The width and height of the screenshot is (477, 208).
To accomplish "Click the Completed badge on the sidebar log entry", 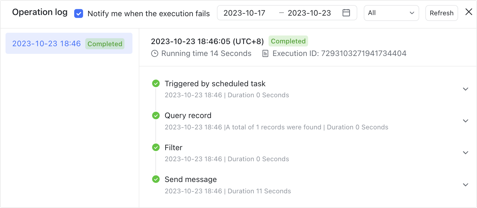I will pos(105,44).
